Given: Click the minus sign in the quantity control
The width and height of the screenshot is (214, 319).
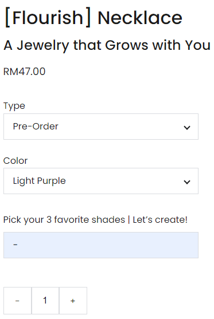Looking at the screenshot, I should tap(17, 301).
